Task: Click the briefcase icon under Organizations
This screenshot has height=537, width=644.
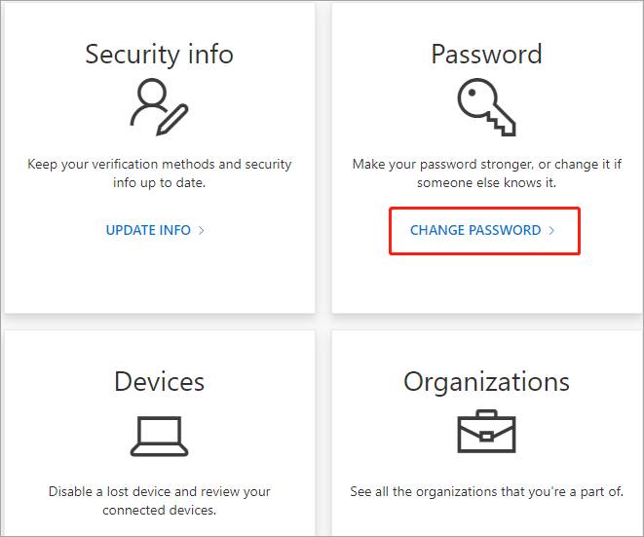Action: (487, 432)
